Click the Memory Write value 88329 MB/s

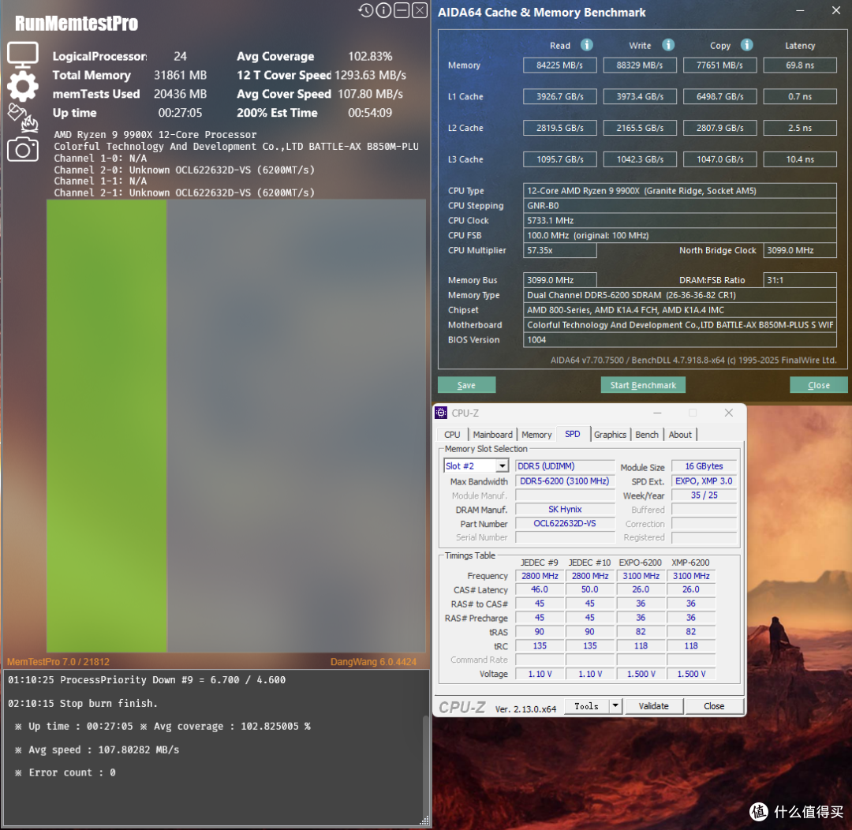640,65
